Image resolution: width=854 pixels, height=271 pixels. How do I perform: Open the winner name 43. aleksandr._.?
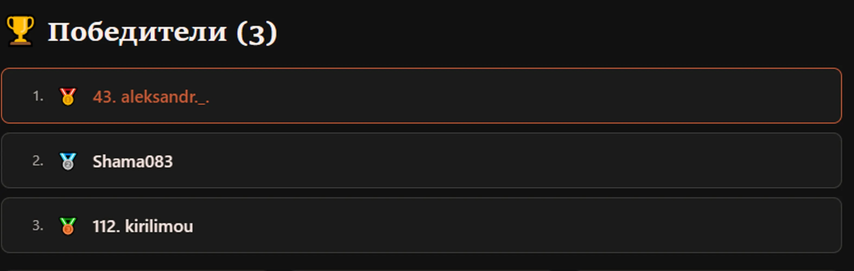tap(151, 97)
